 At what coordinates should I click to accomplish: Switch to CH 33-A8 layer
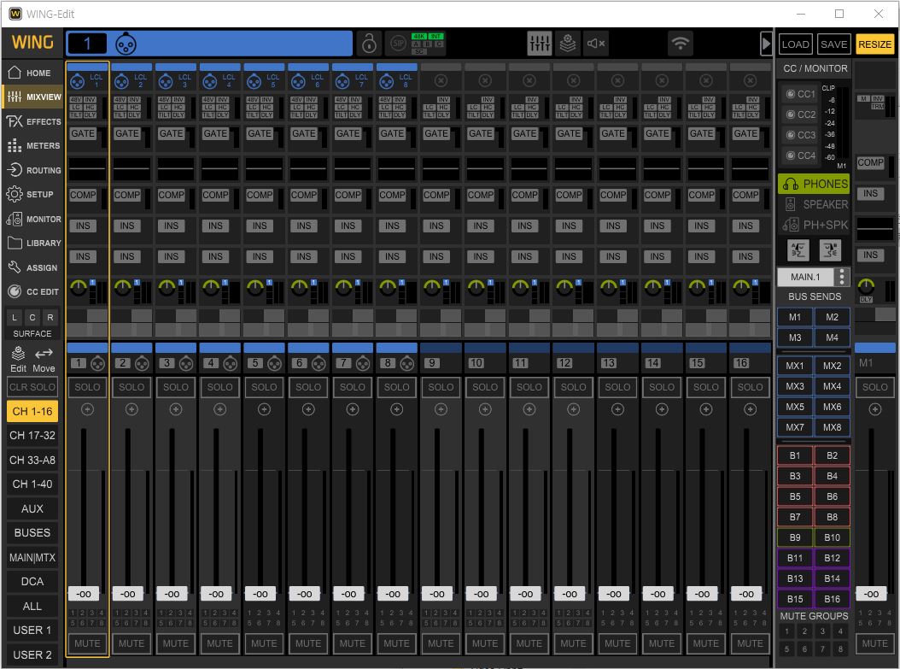tap(32, 460)
